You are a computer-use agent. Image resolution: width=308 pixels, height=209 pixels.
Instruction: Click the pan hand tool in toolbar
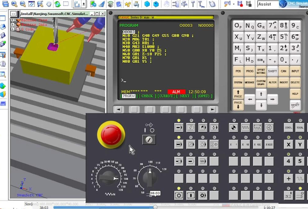point(49,4)
